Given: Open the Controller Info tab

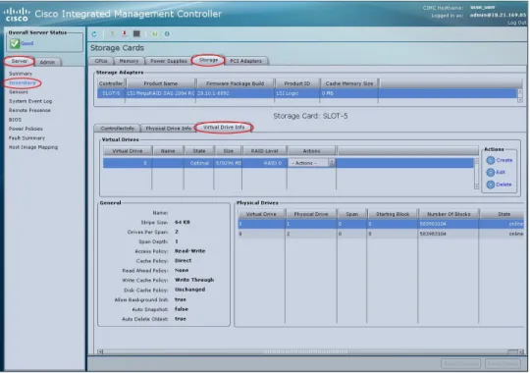Looking at the screenshot, I should click(x=118, y=129).
